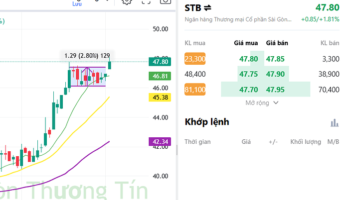Viewport: 344px width, 200px height.
Task: Click the KL bán column header
Action: coord(330,43)
